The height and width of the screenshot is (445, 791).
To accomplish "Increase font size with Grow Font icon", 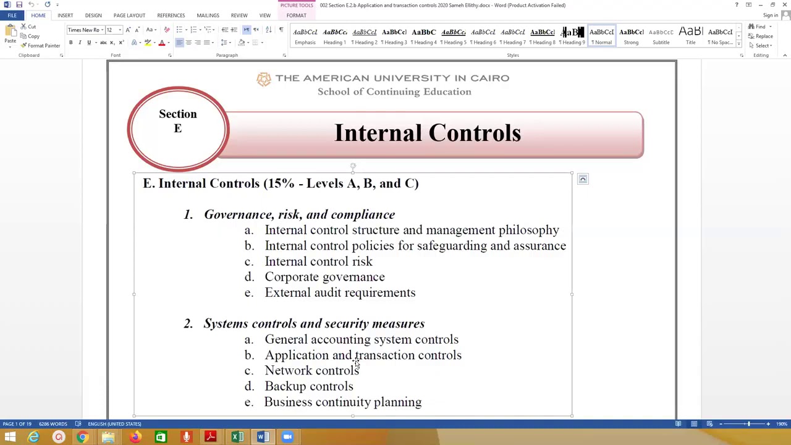I will [128, 30].
